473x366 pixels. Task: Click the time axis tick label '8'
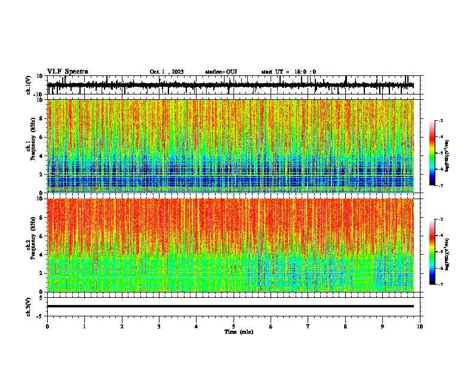[x=345, y=327]
